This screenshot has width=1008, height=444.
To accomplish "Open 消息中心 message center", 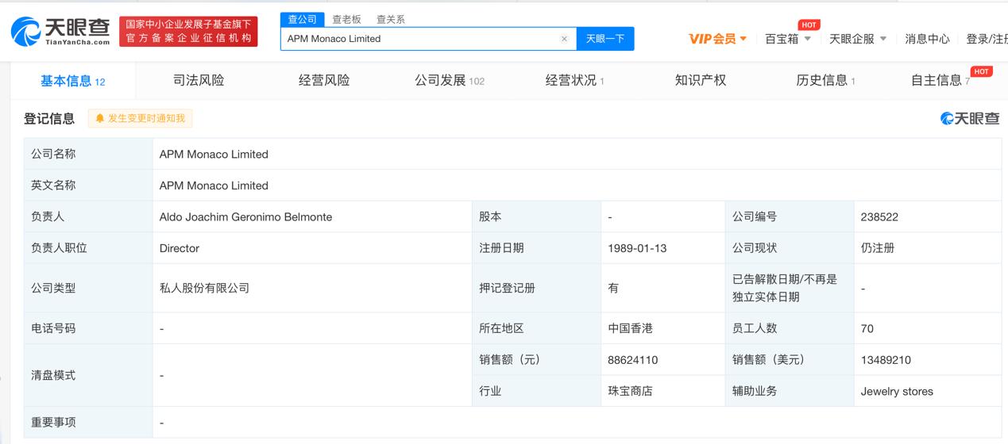I will (927, 39).
